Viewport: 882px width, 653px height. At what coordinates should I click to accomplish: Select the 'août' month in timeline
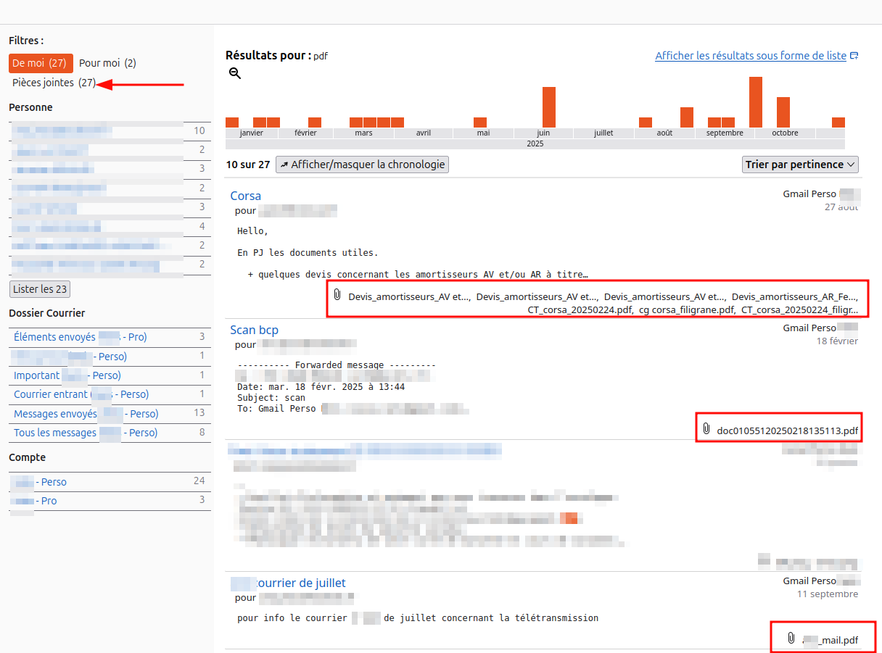coord(664,133)
